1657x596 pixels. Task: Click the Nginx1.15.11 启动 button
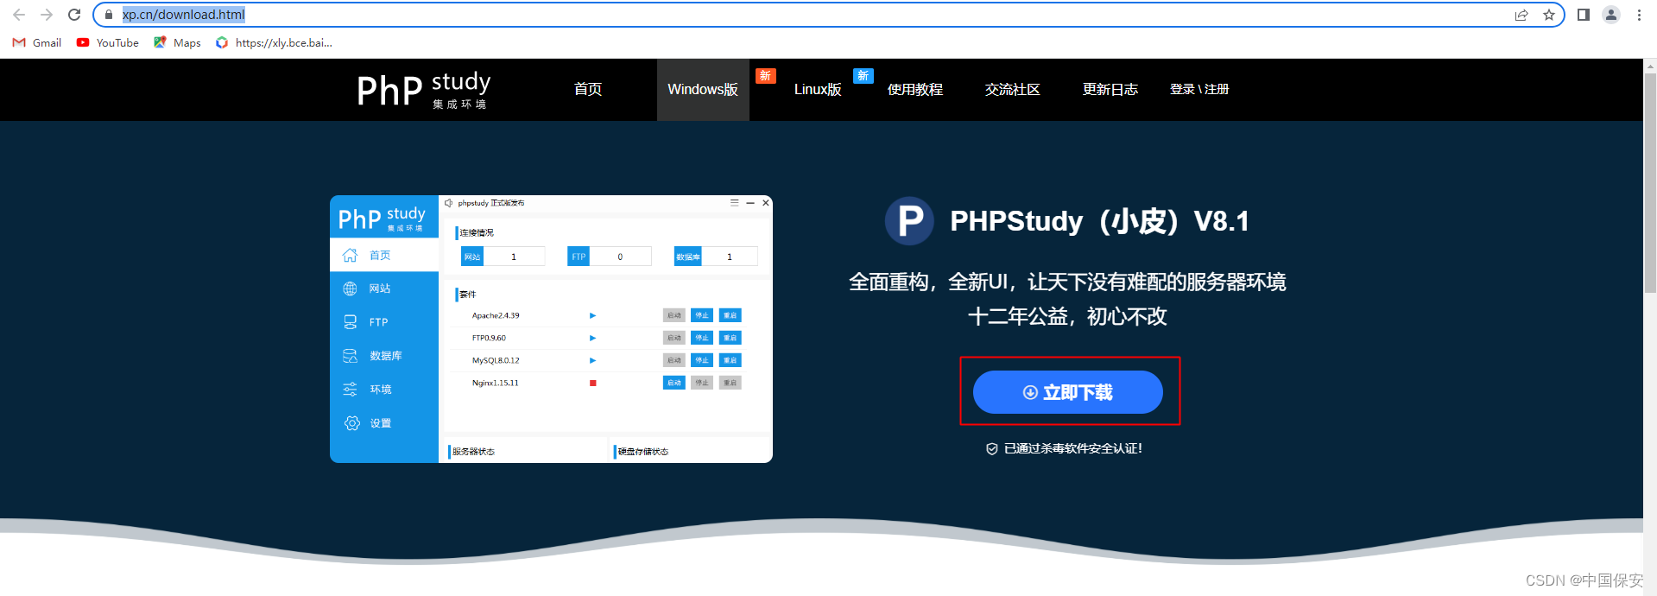click(674, 383)
